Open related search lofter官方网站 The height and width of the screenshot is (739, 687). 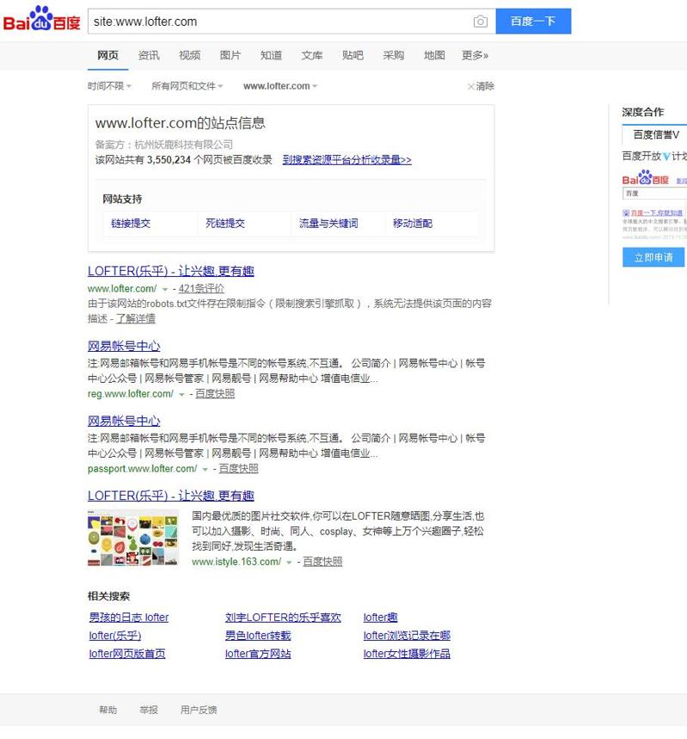pos(258,654)
